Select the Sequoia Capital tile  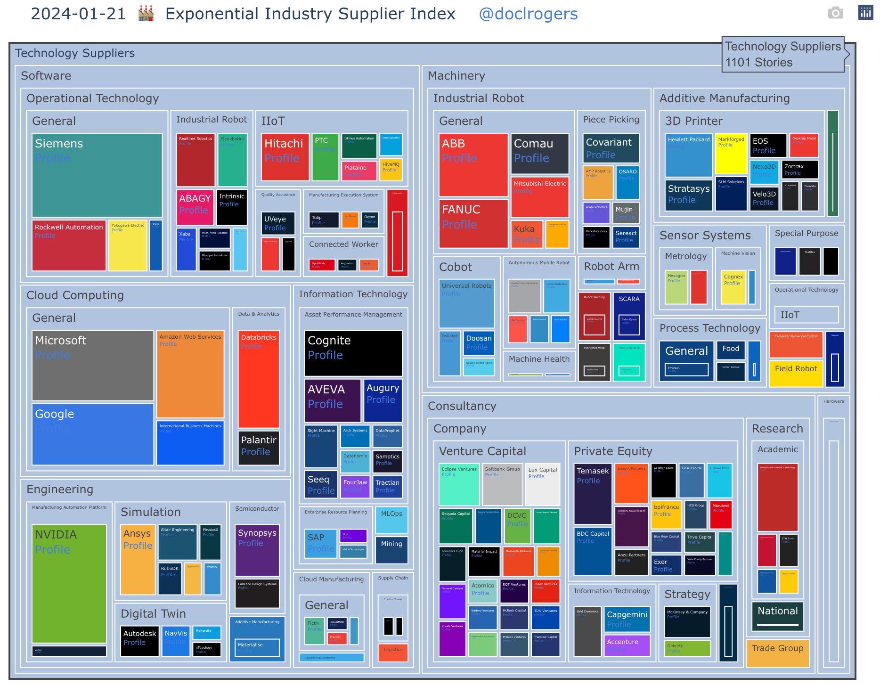[456, 526]
